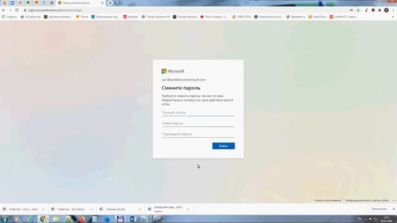Viewport: 397px width, 223px height.
Task: Open the first downloaded Повестка docx file
Action: pyautogui.click(x=20, y=209)
